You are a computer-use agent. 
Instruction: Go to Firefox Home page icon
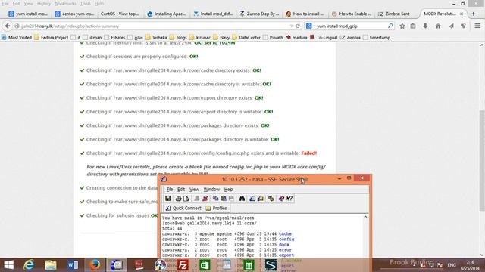tap(438, 26)
